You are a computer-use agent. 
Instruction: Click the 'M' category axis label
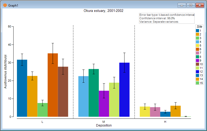point(103,122)
